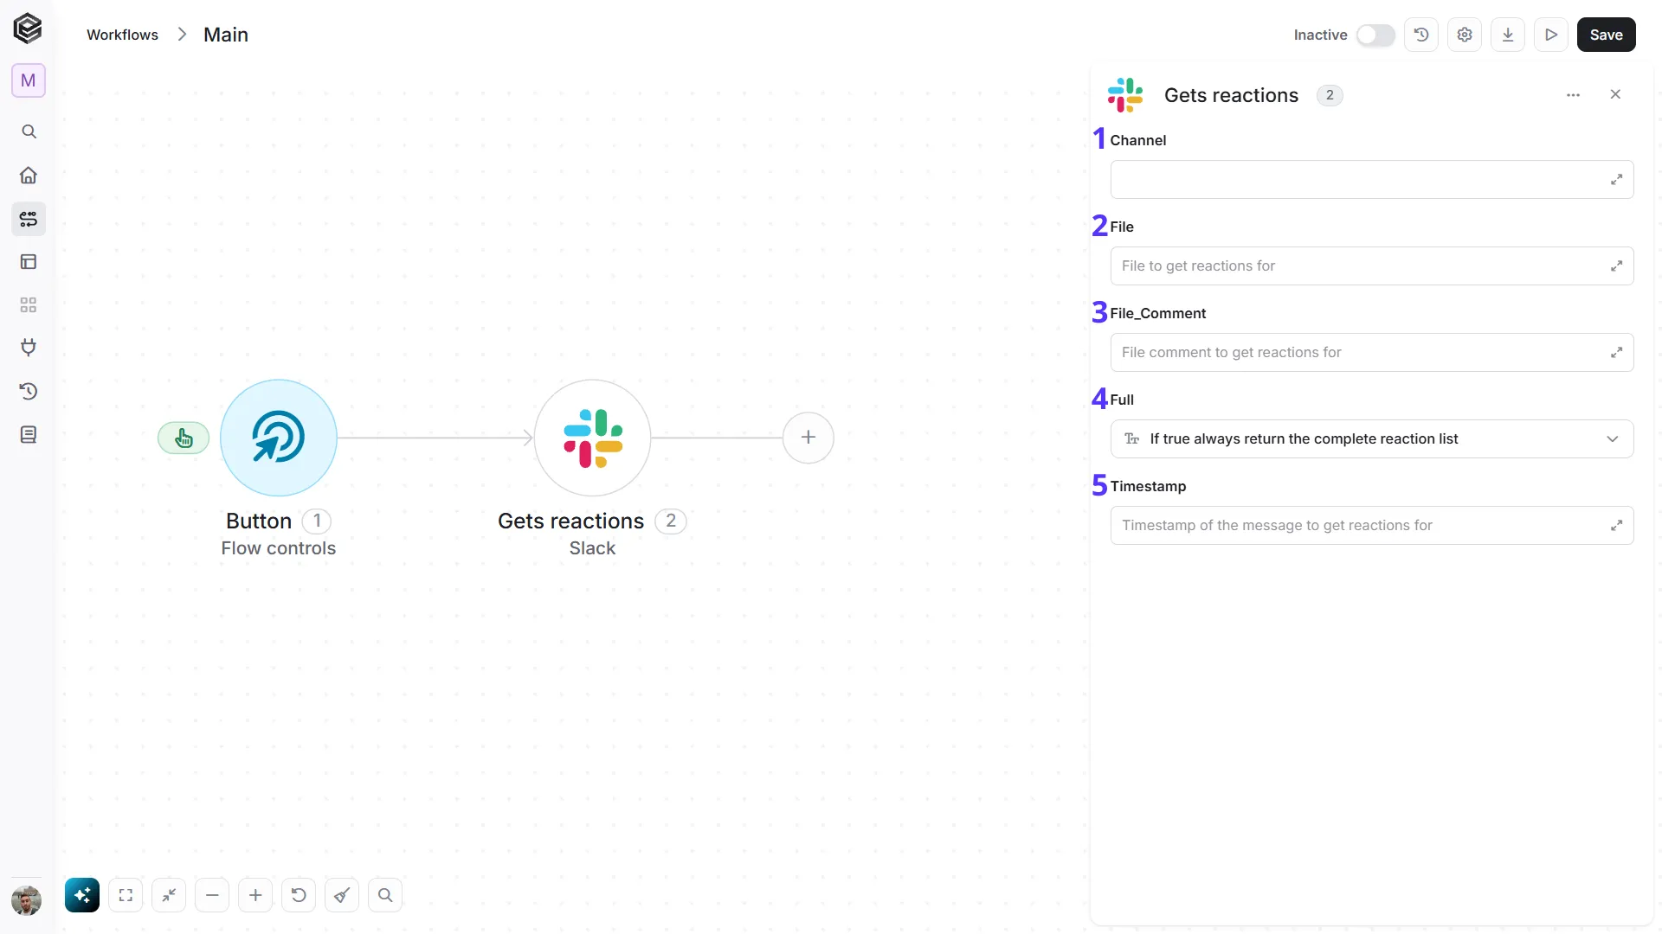The image size is (1662, 934).
Task: Go to Home in the sidebar
Action: coord(29,176)
